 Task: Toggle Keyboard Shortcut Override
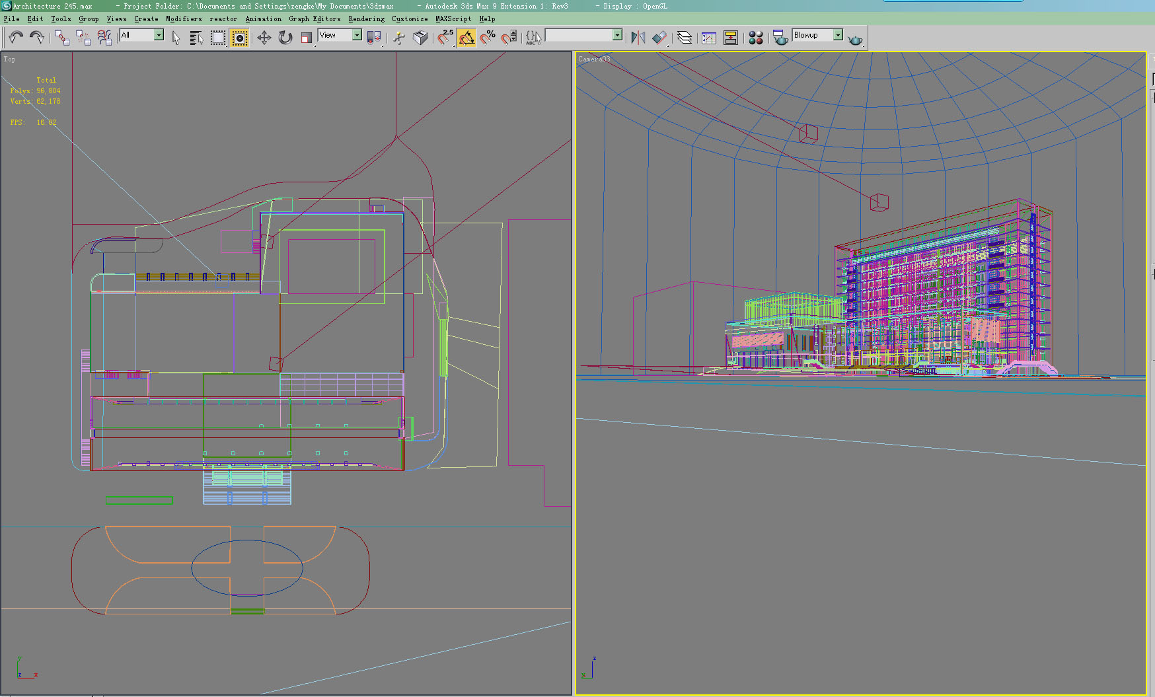pos(420,38)
